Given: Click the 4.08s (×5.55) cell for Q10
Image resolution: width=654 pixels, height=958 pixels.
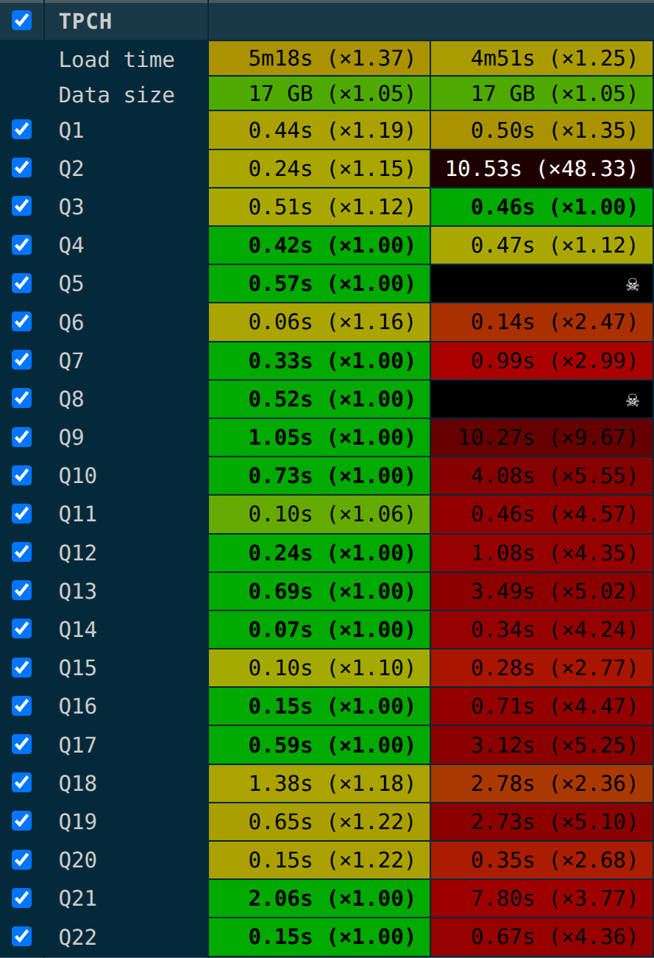Looking at the screenshot, I should (542, 476).
